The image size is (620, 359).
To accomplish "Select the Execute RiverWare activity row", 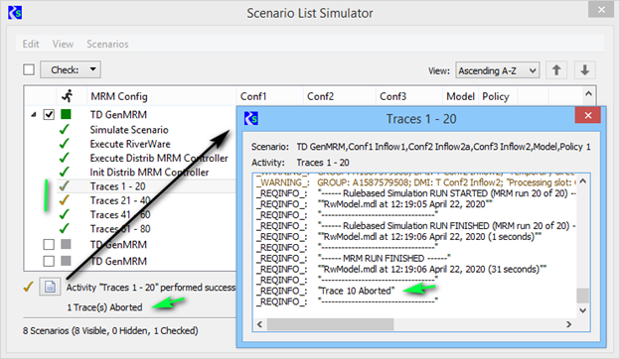I will pyautogui.click(x=130, y=144).
